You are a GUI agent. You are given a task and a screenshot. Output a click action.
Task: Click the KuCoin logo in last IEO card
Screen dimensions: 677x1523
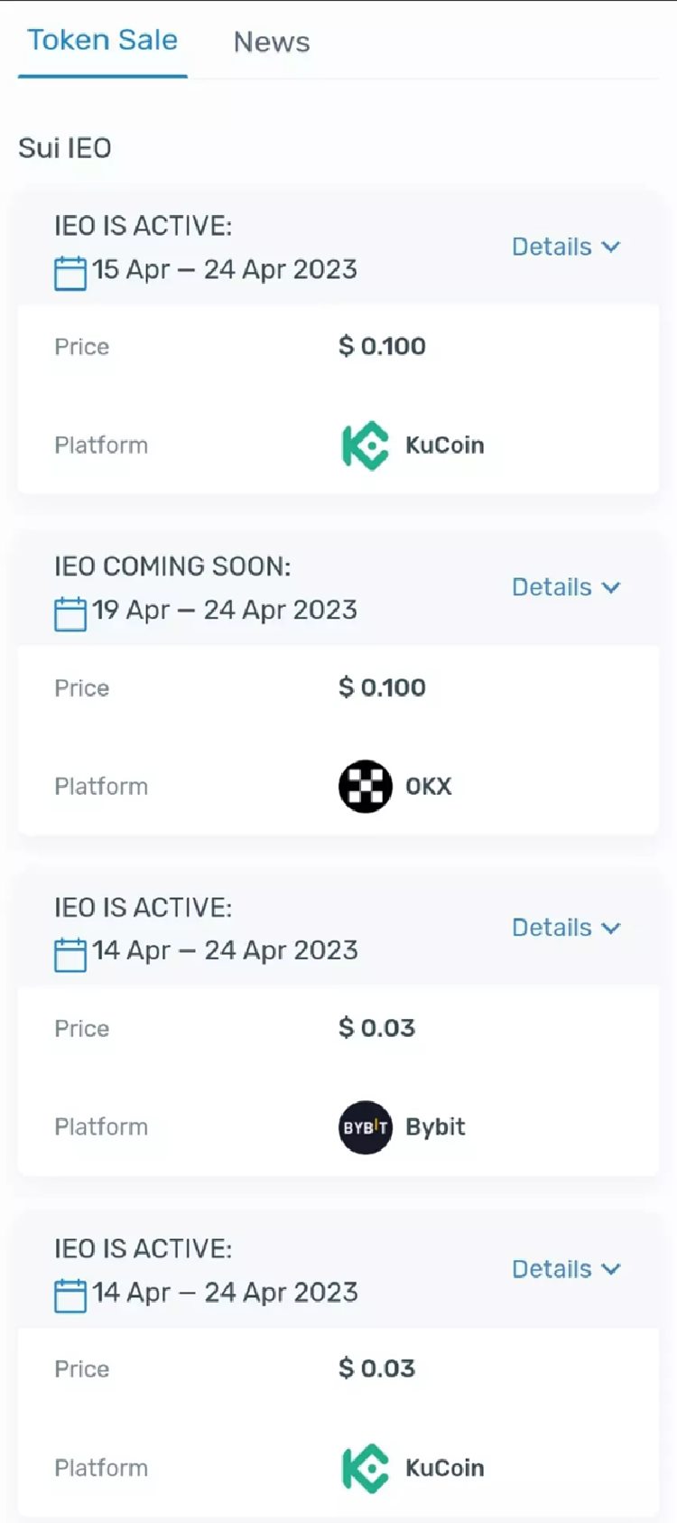(x=365, y=1468)
